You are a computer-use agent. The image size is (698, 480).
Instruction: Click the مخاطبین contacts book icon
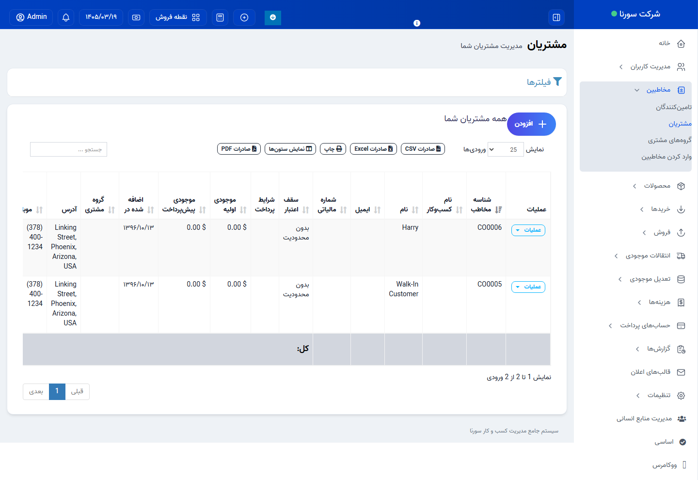pyautogui.click(x=681, y=90)
